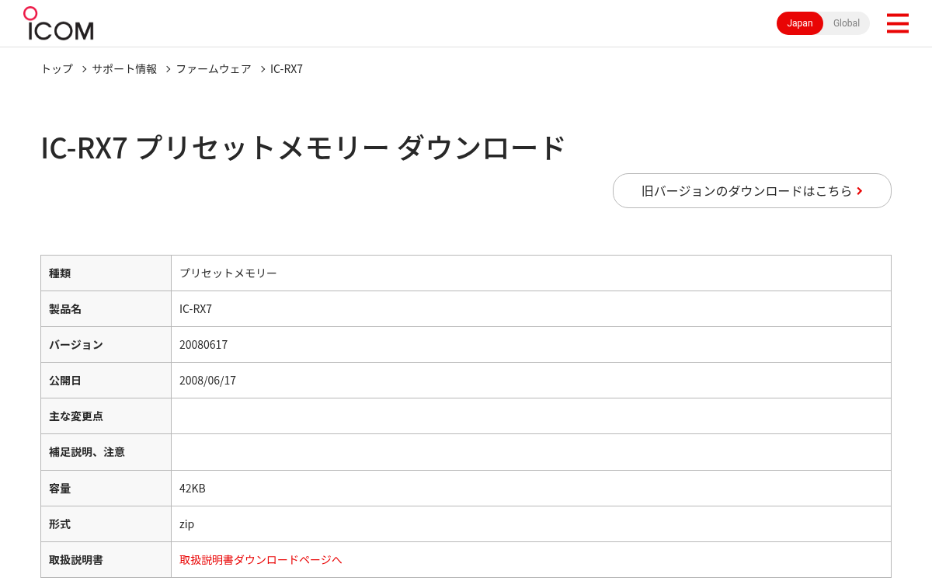This screenshot has height=588, width=932.
Task: Open the hamburger menu icon
Action: click(897, 23)
